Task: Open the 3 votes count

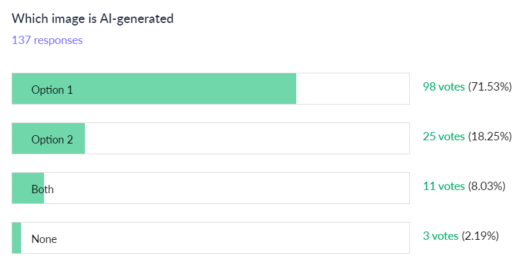Action: coord(441,236)
